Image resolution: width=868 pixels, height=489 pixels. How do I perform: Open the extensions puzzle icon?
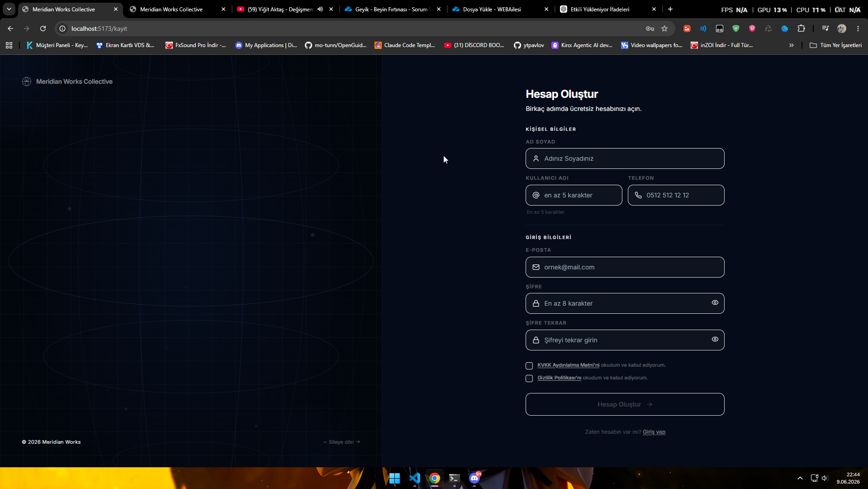(x=801, y=29)
